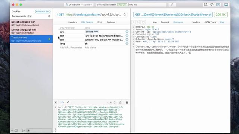Click the Content-Type response header line
Viewport: 239px width, 134px height.
click(163, 32)
